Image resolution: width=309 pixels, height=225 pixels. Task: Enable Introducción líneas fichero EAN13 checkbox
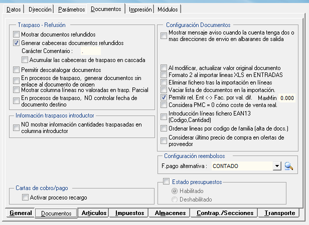(x=164, y=116)
